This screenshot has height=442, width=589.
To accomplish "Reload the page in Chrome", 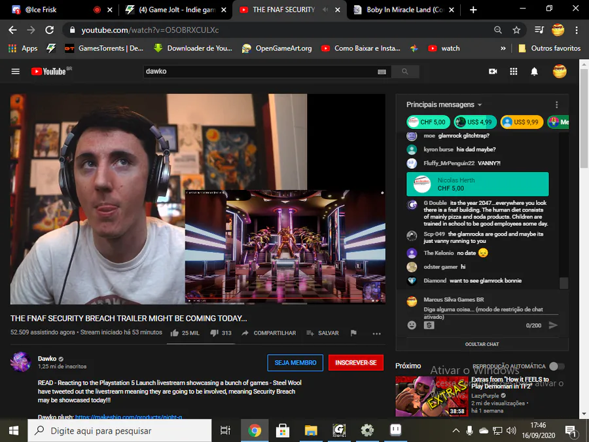I will (x=49, y=30).
